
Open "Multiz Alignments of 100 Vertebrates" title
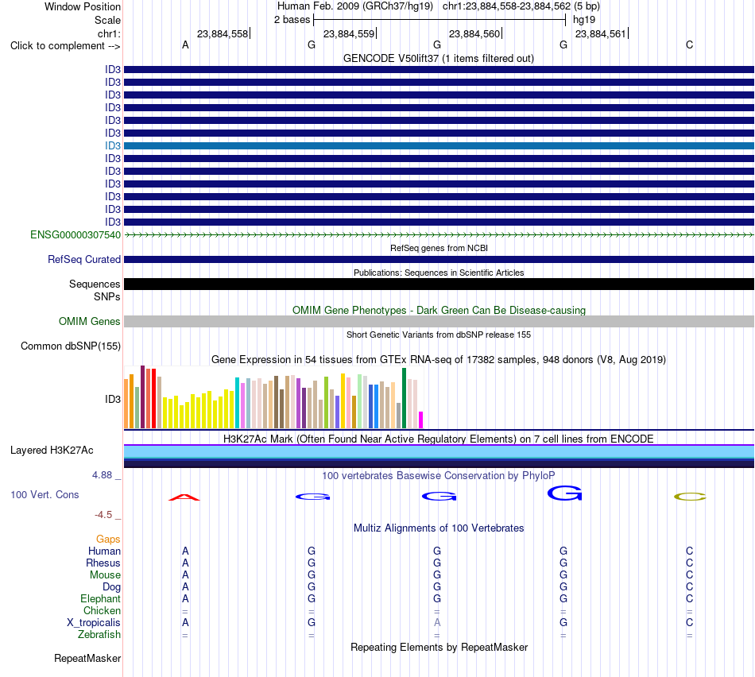(439, 528)
